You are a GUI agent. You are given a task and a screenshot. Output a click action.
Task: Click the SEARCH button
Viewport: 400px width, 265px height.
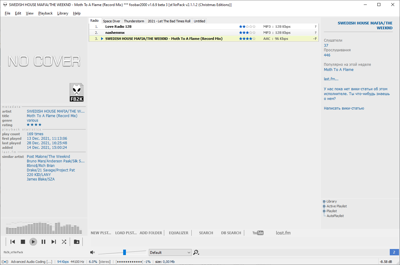[206, 233]
